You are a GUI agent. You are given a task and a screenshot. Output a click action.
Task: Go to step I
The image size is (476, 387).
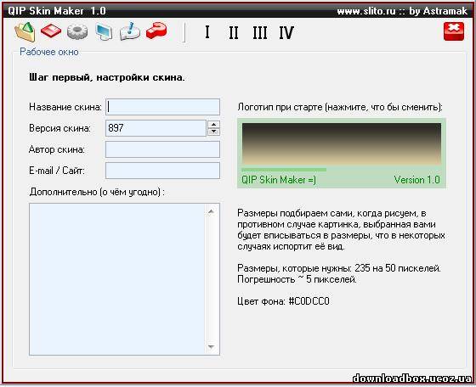click(207, 31)
